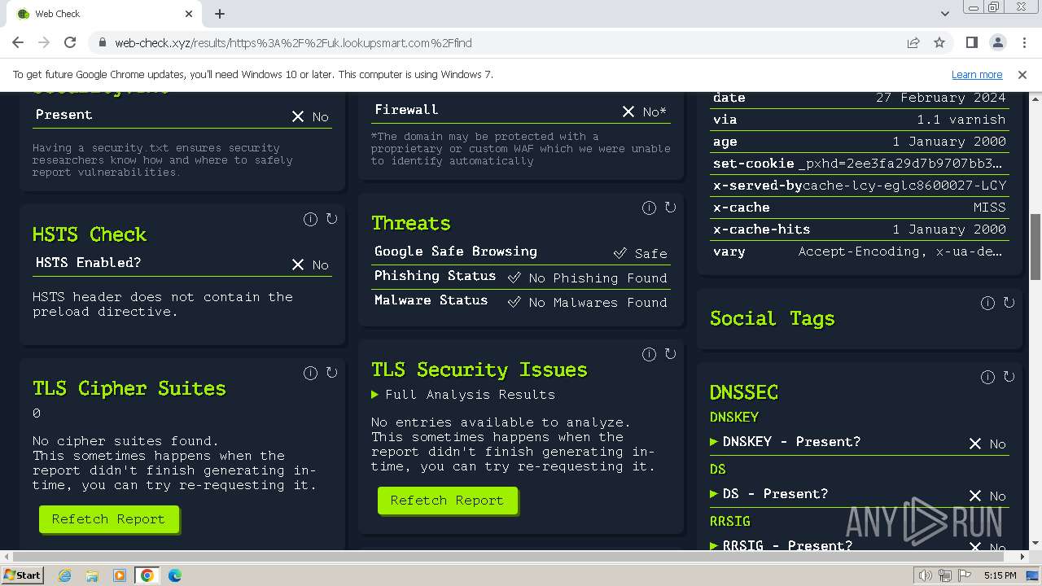Screen dimensions: 1042x586
Task: Open the Chrome three-dot menu
Action: 1023,42
